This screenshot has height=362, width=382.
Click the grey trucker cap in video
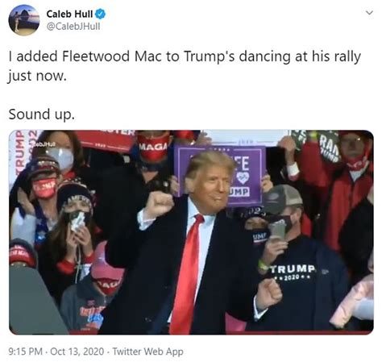pos(281,199)
